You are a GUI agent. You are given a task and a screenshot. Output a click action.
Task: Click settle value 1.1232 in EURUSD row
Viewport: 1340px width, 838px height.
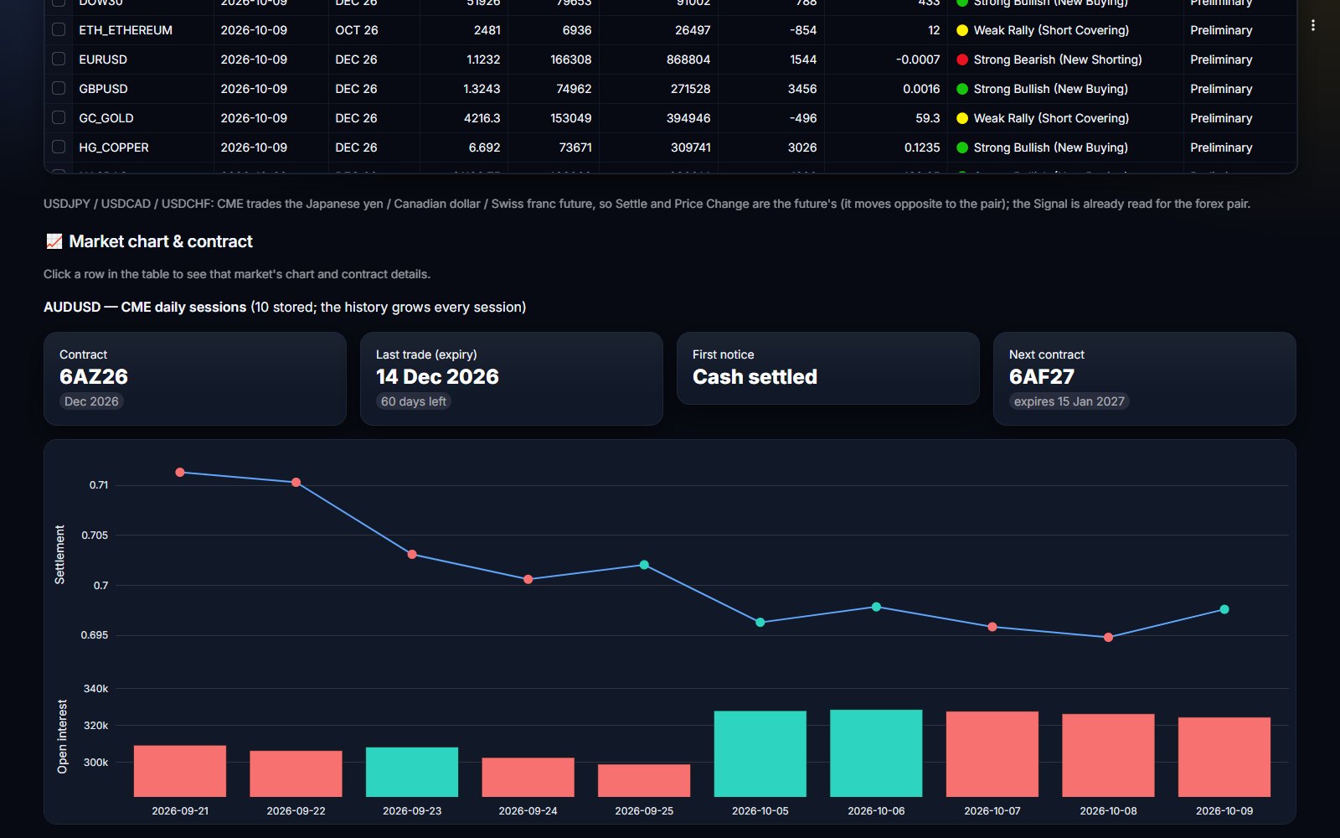pos(482,59)
